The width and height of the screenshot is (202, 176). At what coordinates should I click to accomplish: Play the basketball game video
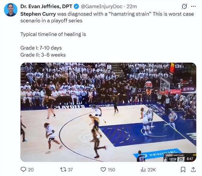coord(108,112)
